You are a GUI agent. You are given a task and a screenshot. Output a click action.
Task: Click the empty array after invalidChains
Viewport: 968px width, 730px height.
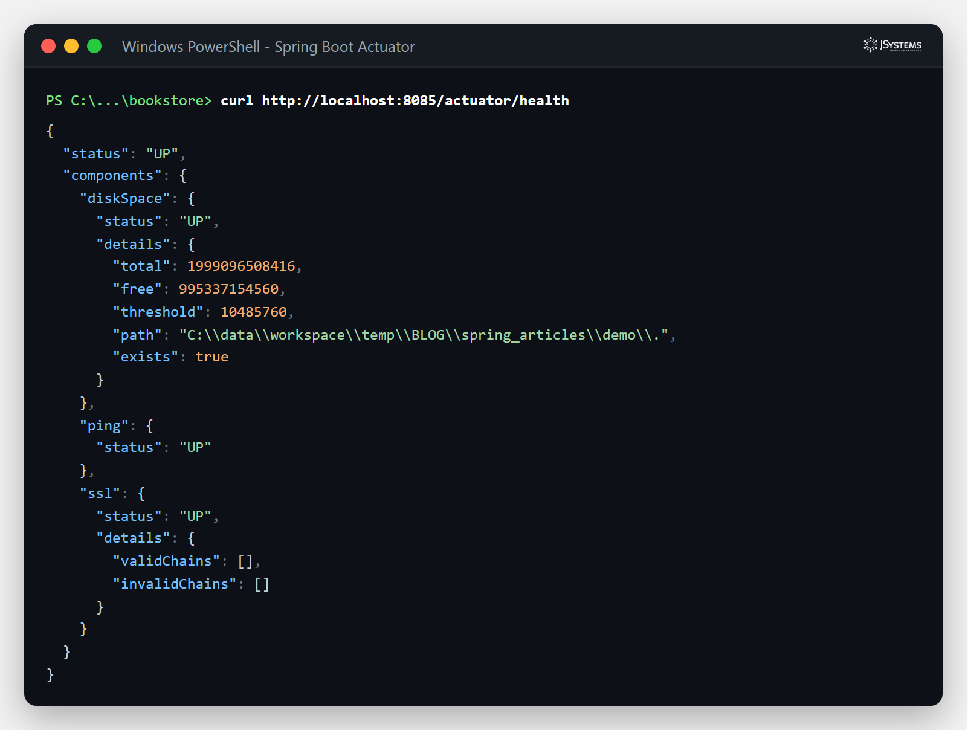[x=262, y=584]
